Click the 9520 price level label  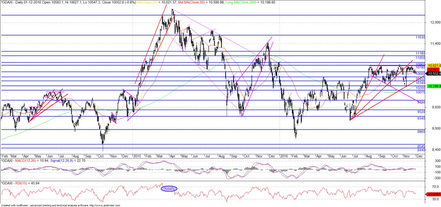[421, 112]
